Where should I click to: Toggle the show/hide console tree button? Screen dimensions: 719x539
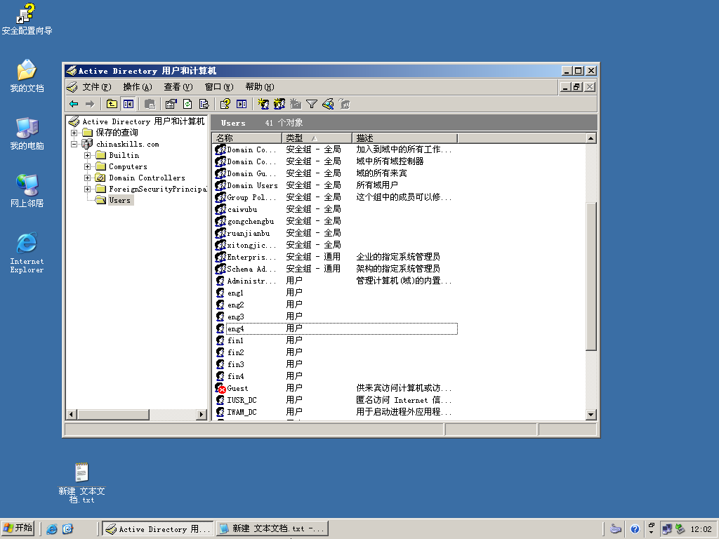point(128,104)
